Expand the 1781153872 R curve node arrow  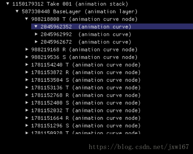pos(27,72)
